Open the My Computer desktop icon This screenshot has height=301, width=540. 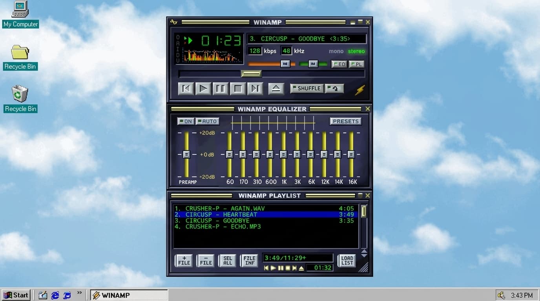click(x=20, y=14)
